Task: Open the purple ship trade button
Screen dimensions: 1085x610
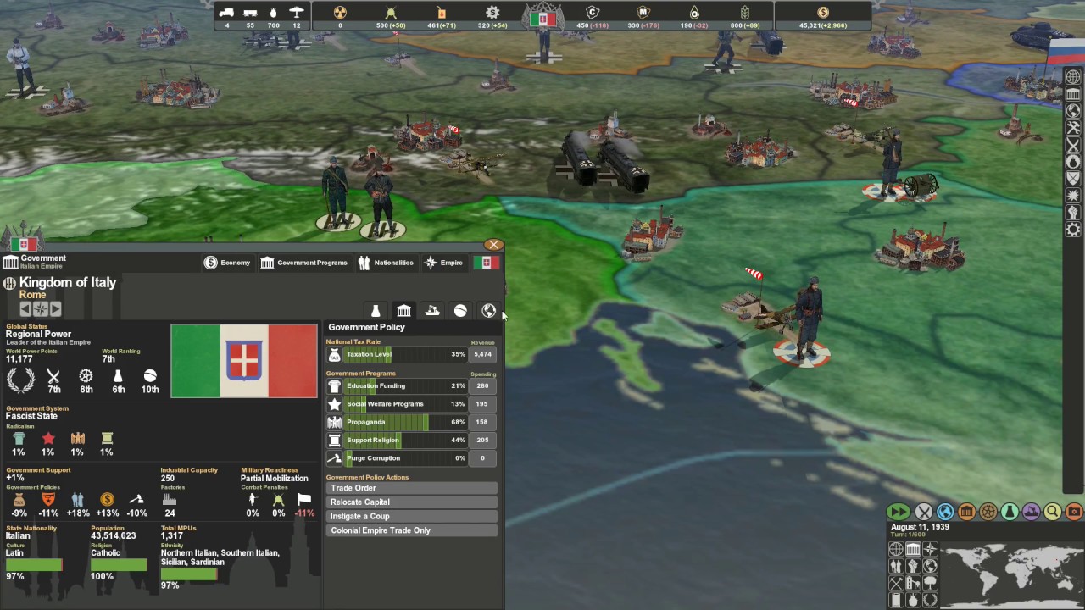Action: tap(1031, 512)
